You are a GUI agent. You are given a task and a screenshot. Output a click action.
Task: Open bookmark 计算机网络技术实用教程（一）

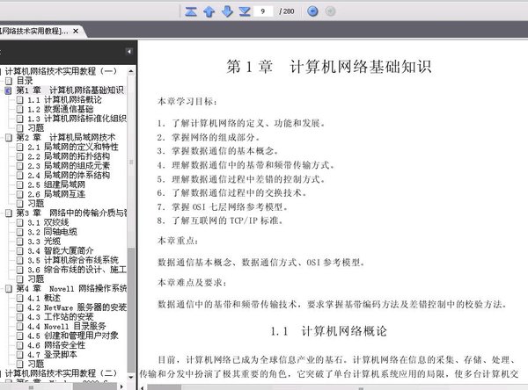click(61, 71)
